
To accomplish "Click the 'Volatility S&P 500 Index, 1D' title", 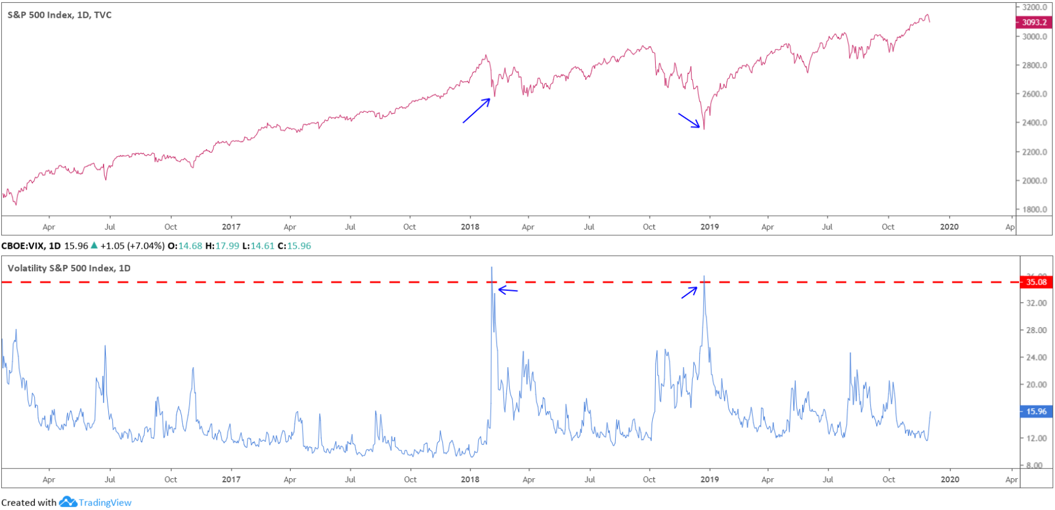I will 69,268.
